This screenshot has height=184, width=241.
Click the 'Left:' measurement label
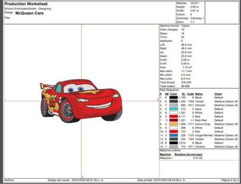(162, 45)
